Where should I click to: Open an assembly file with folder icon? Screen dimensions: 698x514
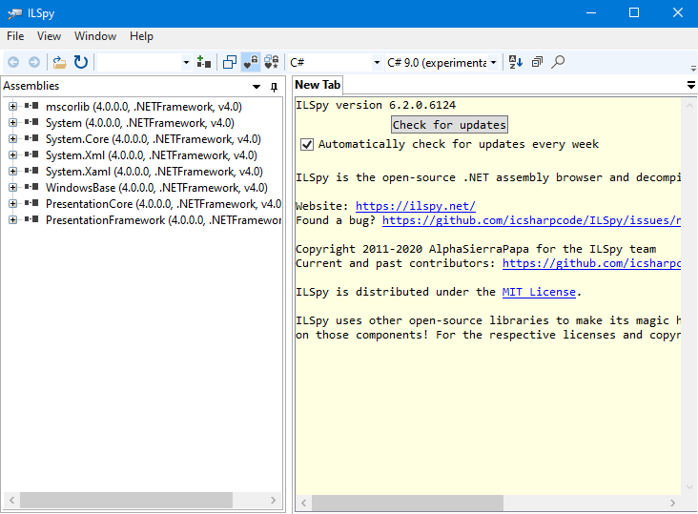pyautogui.click(x=59, y=62)
